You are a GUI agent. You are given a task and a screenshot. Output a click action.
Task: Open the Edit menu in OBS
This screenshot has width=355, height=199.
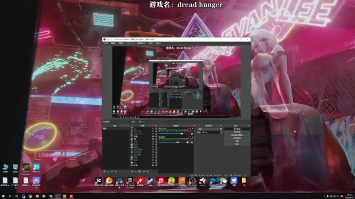pos(114,43)
